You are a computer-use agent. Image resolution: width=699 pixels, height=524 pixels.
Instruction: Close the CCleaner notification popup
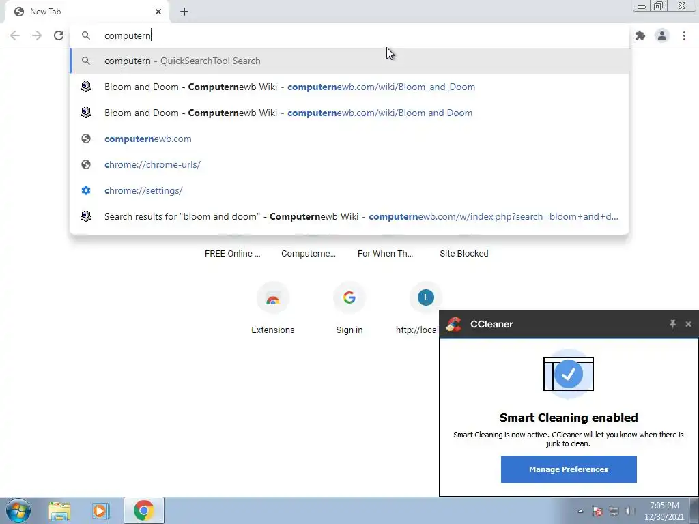(688, 324)
